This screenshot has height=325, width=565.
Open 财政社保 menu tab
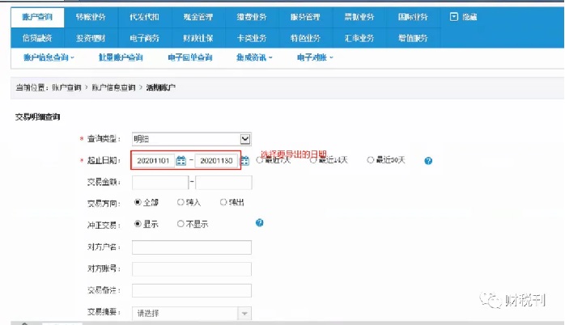tap(198, 38)
